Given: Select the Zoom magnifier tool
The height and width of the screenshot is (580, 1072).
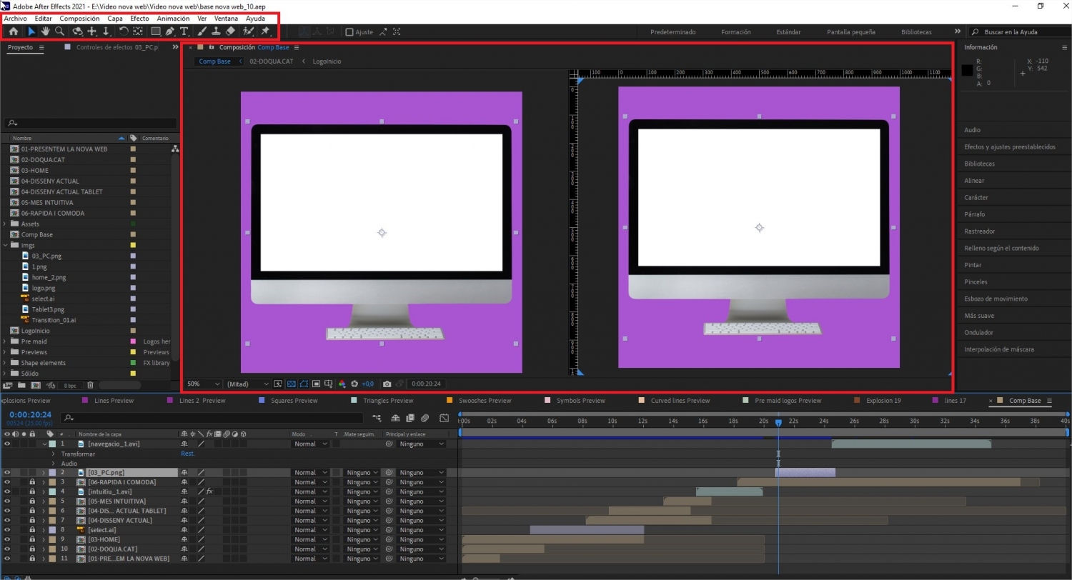Looking at the screenshot, I should point(59,31).
